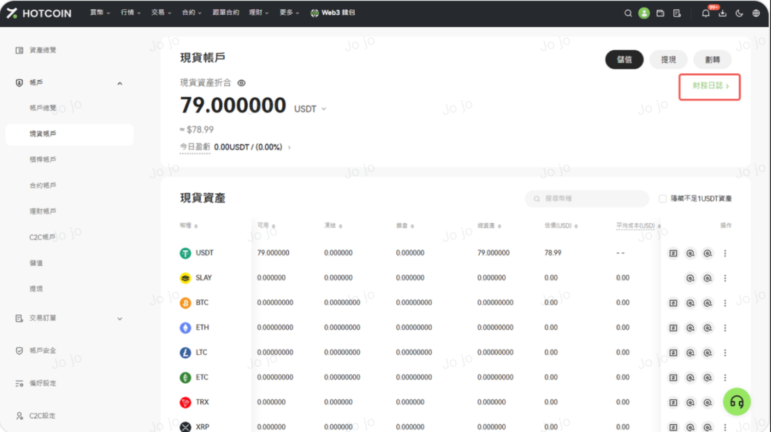Screen dimensions: 771x432
Task: Check the 隱藏不足1USDT資產 checkbox
Action: [x=663, y=198]
